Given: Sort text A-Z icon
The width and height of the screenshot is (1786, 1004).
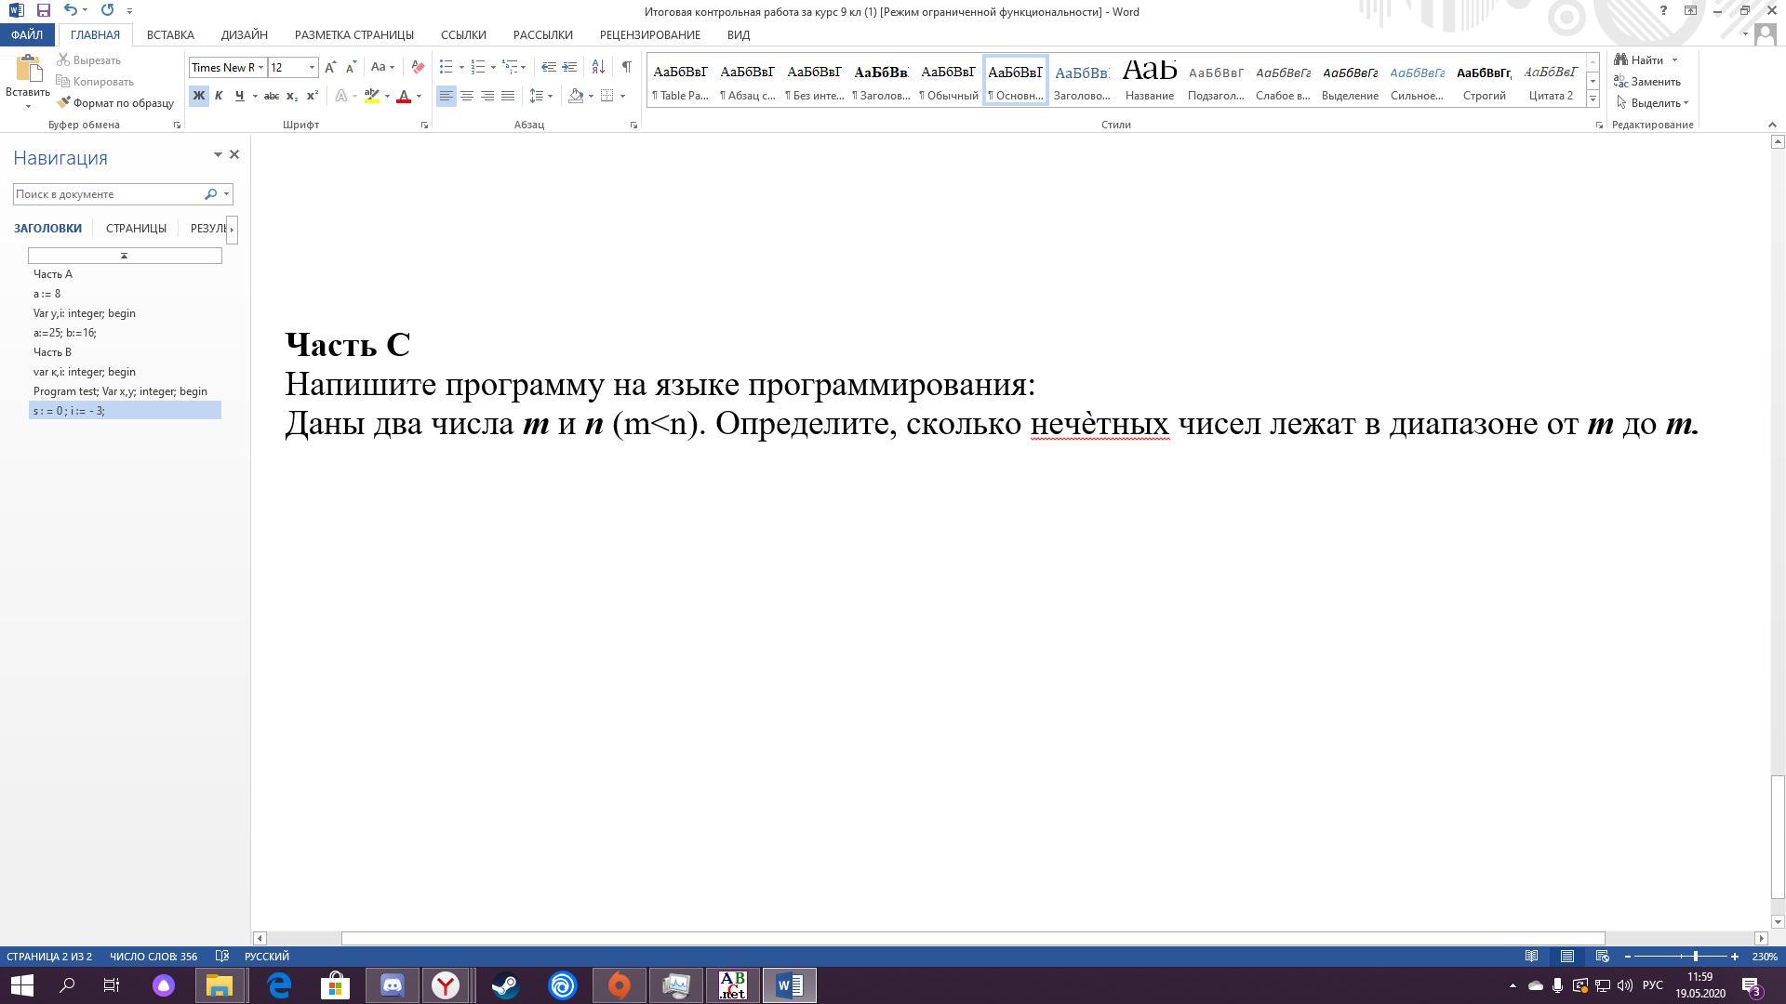Looking at the screenshot, I should tap(598, 67).
